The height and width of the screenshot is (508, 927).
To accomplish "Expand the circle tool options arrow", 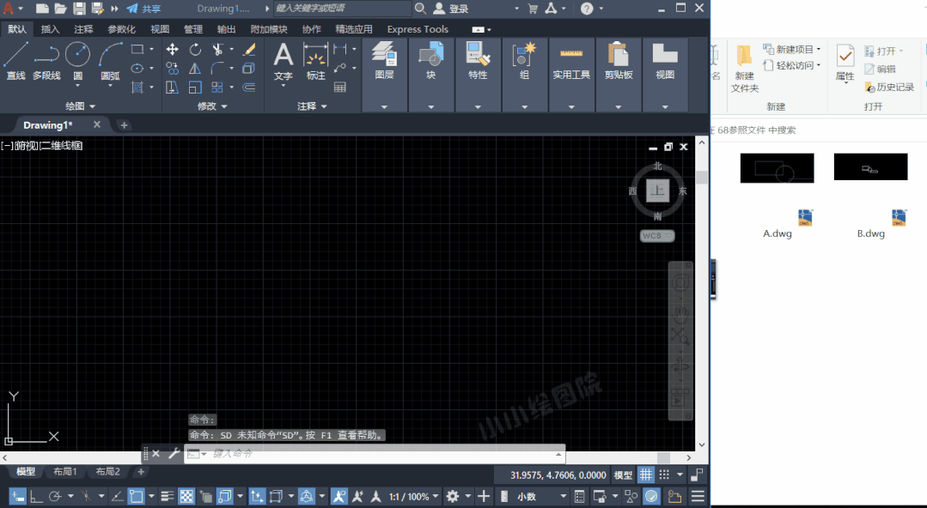I will pyautogui.click(x=77, y=86).
